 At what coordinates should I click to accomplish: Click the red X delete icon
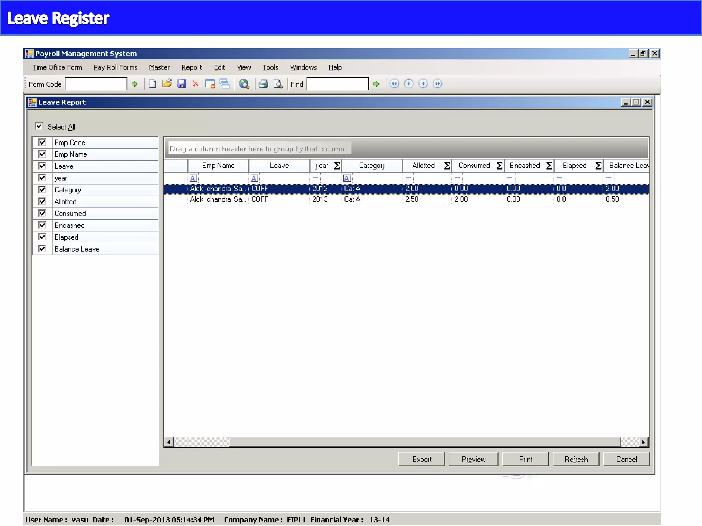tap(196, 84)
